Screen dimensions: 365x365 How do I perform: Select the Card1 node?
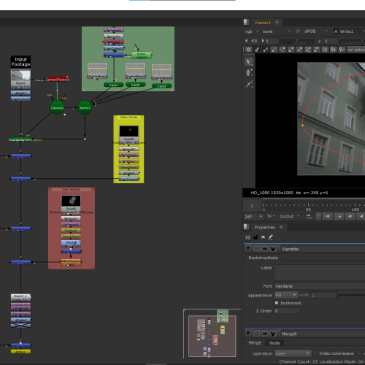coord(113,85)
